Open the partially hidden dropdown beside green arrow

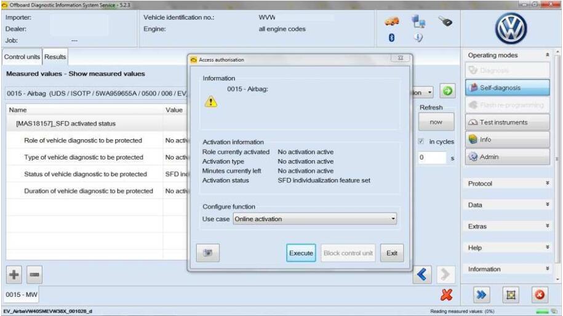point(423,92)
